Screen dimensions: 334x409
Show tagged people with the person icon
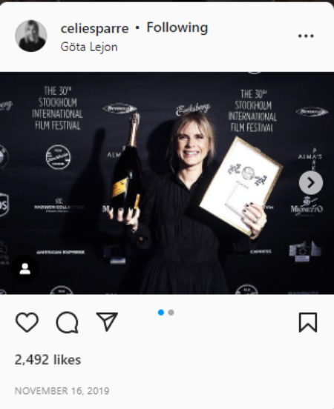pos(25,269)
